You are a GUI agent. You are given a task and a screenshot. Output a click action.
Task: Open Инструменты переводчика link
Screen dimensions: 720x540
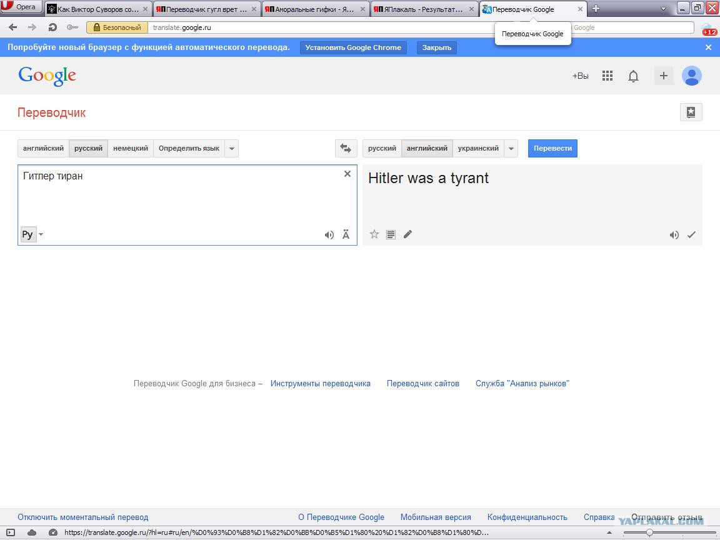[x=321, y=383]
